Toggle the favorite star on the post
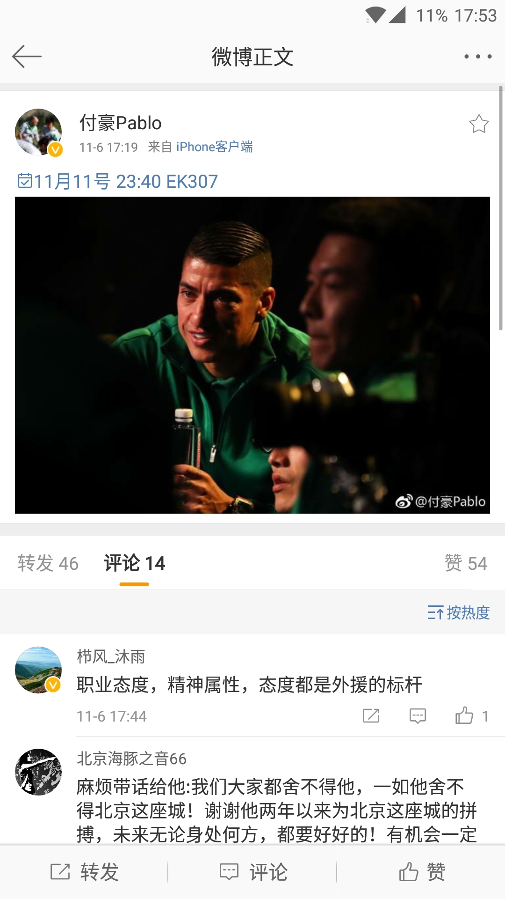 point(479,124)
